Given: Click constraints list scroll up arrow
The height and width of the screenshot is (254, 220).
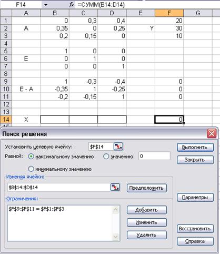Looking at the screenshot, I should point(116,209).
